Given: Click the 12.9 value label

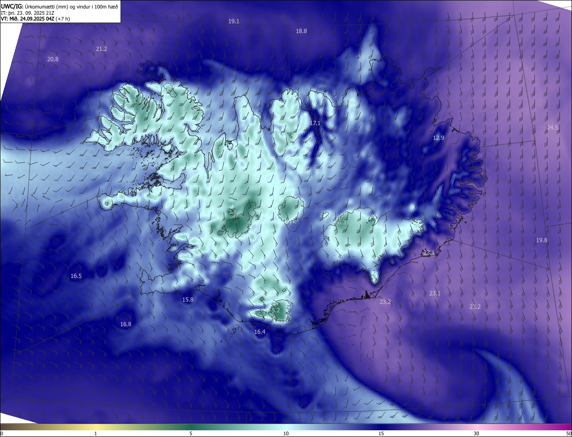Looking at the screenshot, I should coord(438,138).
